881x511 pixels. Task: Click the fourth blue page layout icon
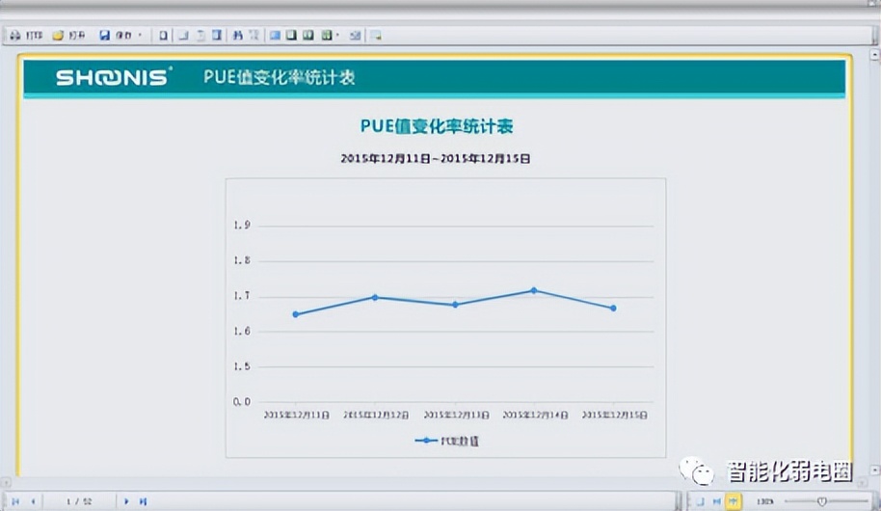point(217,36)
